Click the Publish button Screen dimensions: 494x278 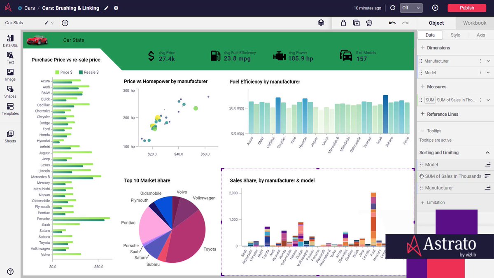[467, 8]
